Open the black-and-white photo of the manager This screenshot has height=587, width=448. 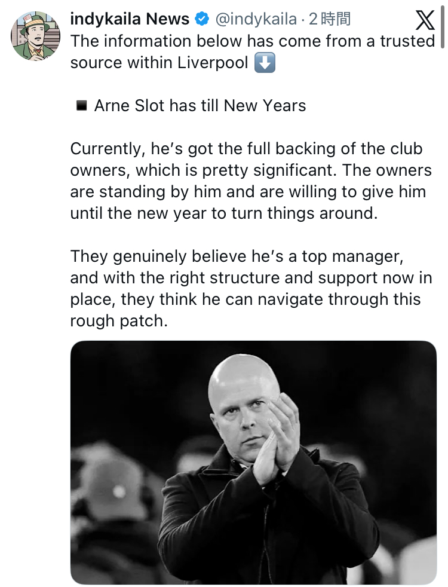point(253,462)
